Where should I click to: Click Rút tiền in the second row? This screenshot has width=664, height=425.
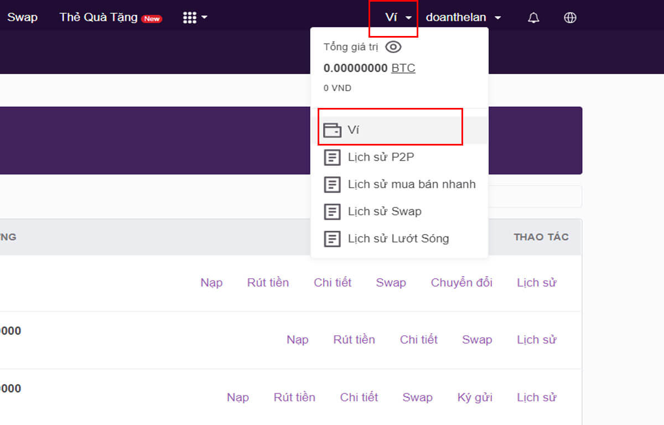click(354, 340)
